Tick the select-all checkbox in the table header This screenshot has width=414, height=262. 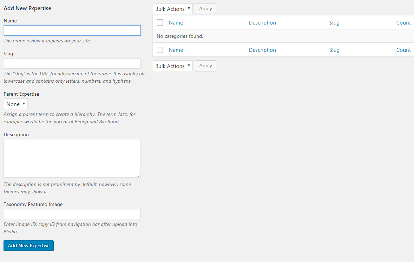(160, 22)
